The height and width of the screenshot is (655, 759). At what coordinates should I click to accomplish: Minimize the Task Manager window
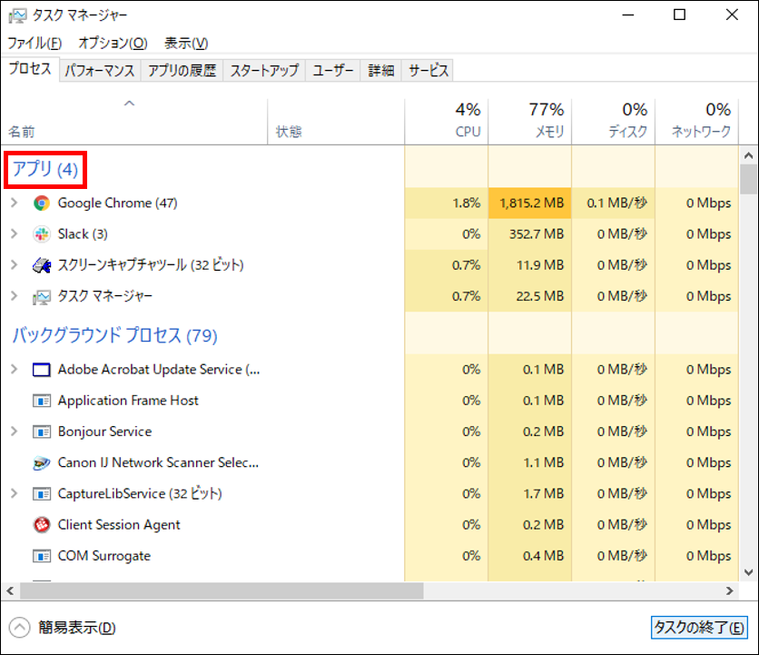pyautogui.click(x=628, y=15)
